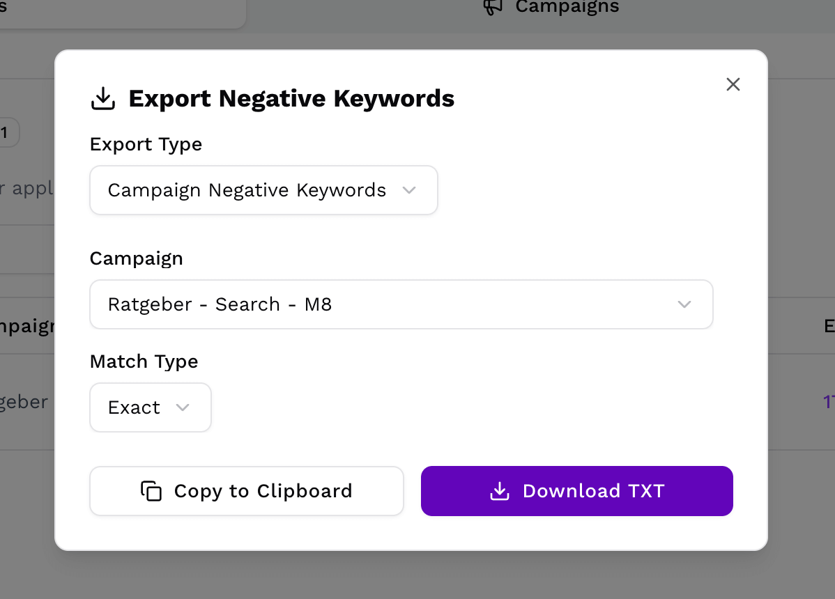835x599 pixels.
Task: Click the Match Type field label
Action: (144, 361)
